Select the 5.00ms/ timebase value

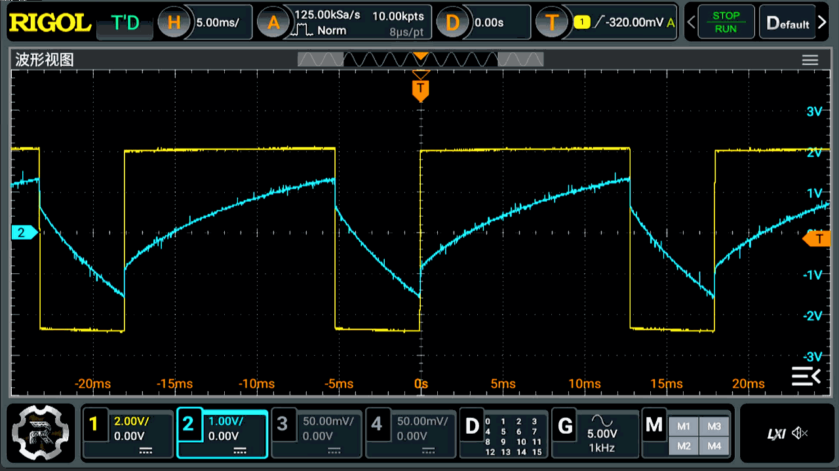[218, 22]
